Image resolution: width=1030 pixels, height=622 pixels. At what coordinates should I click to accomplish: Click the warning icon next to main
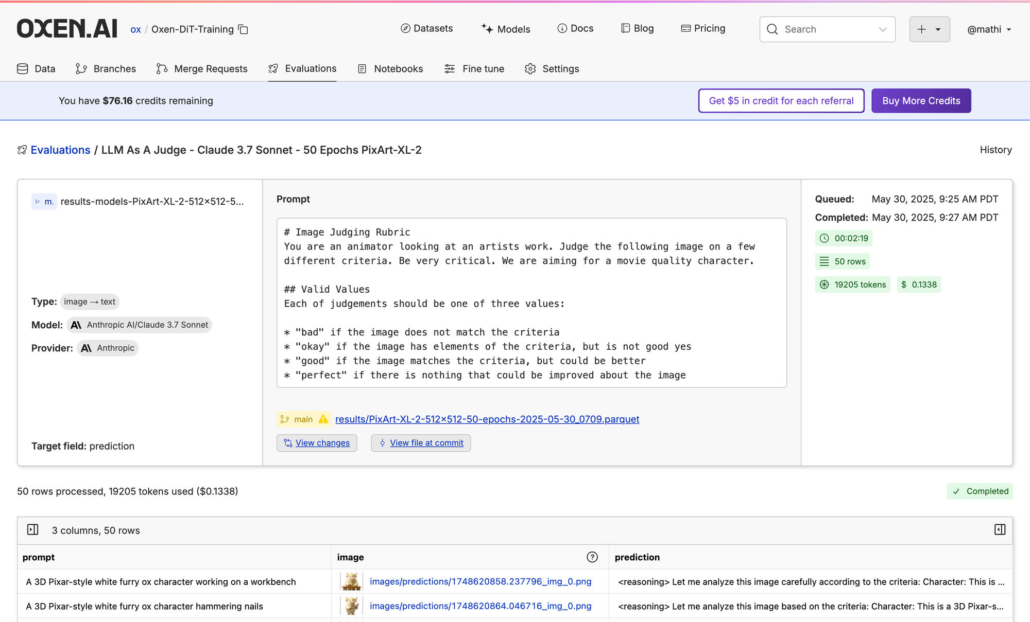click(x=323, y=419)
